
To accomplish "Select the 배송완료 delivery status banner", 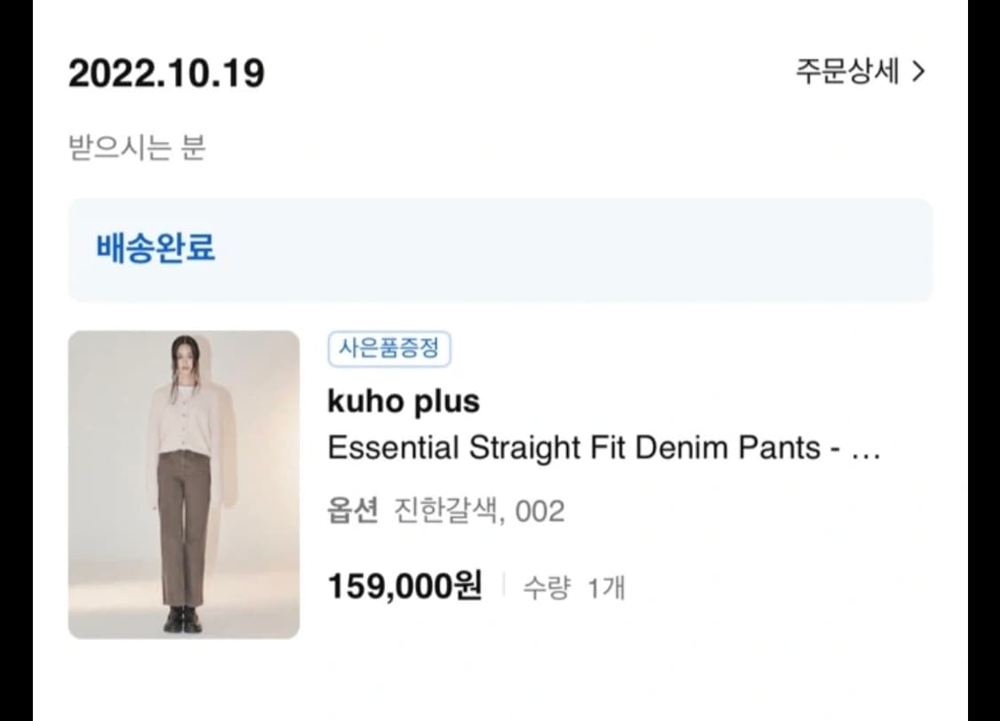I will 500,250.
